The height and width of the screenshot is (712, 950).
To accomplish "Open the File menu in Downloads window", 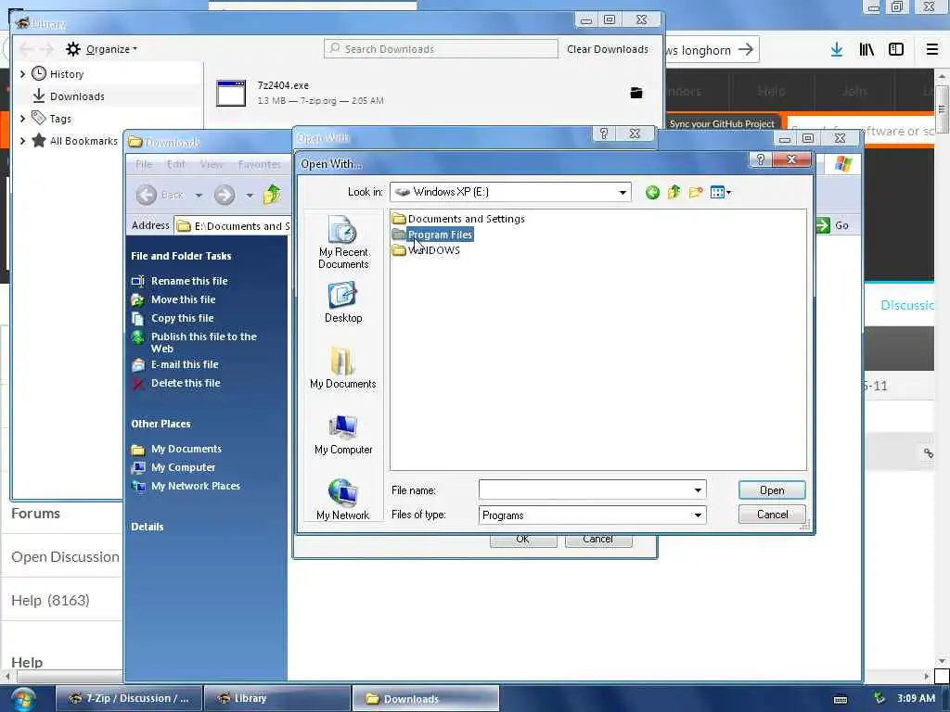I will pyautogui.click(x=144, y=165).
